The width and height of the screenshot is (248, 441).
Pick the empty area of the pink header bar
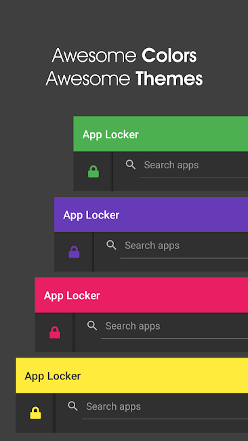(174, 295)
